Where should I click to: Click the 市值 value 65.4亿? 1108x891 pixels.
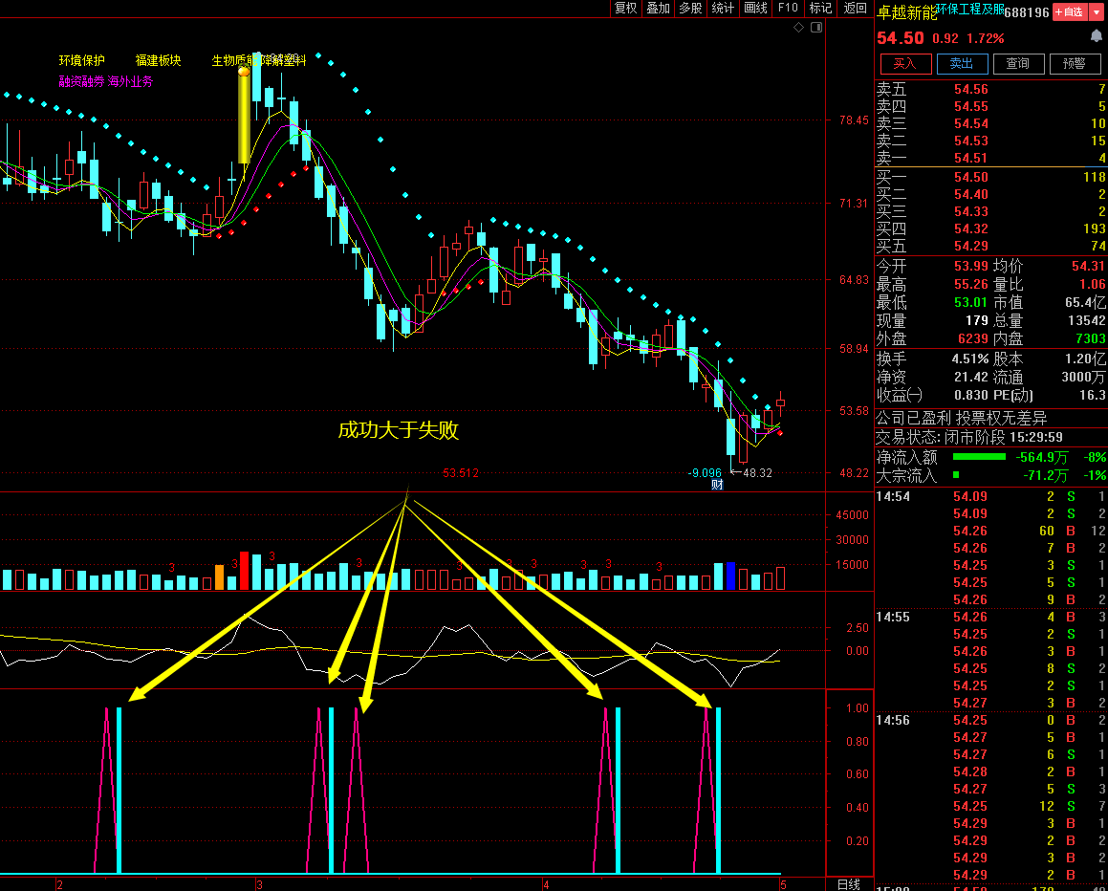[x=1085, y=303]
